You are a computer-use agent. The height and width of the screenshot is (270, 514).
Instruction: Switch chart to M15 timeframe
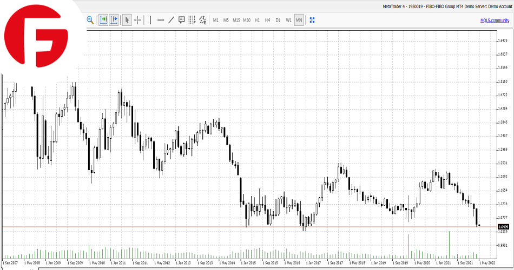pos(236,20)
